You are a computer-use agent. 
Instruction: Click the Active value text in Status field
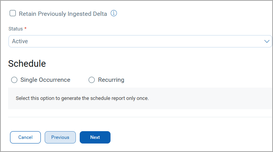pyautogui.click(x=20, y=41)
